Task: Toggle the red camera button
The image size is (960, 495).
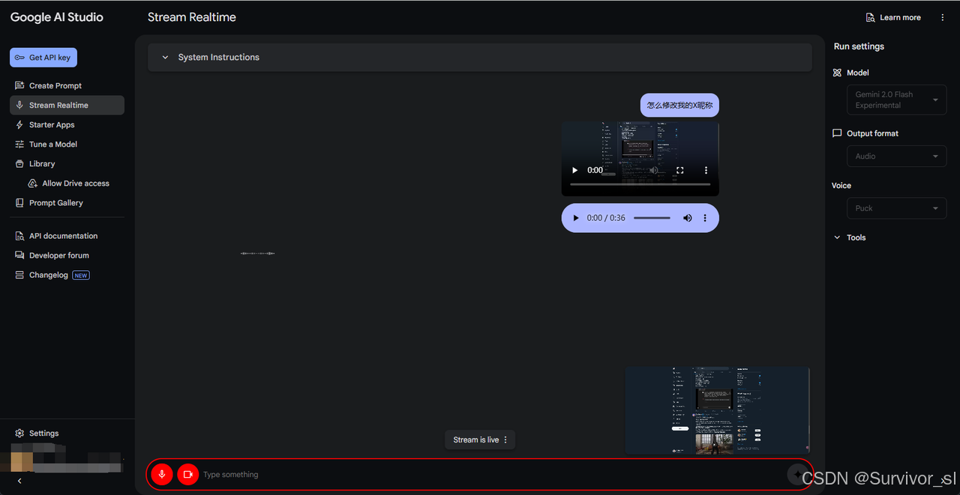Action: [187, 474]
